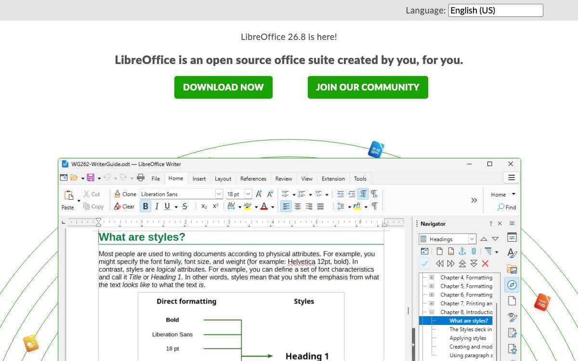The height and width of the screenshot is (361, 578).
Task: Open the Headings dropdown in Navigator
Action: click(472, 239)
